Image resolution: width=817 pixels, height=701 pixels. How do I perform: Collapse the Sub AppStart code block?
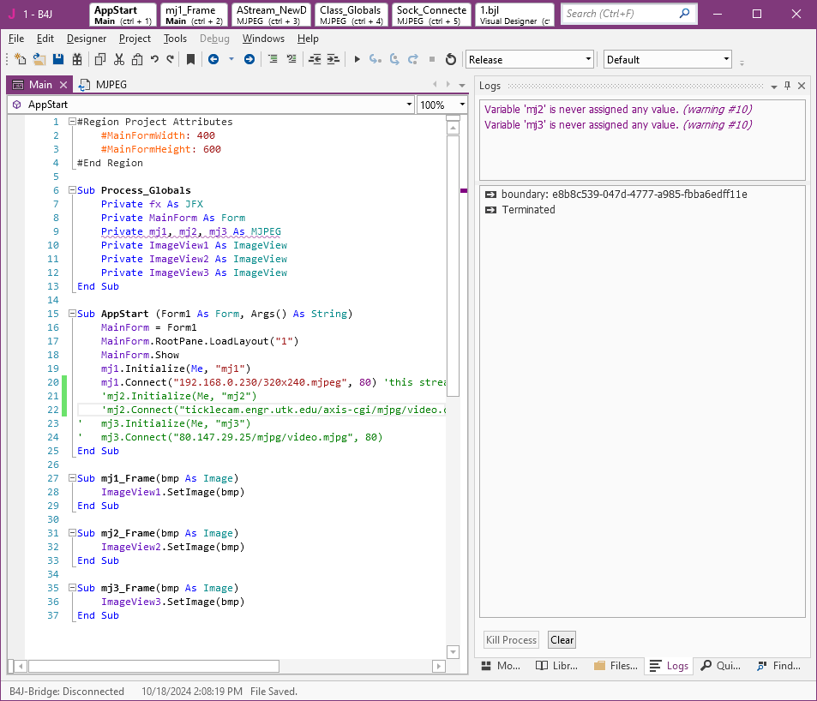[72, 314]
